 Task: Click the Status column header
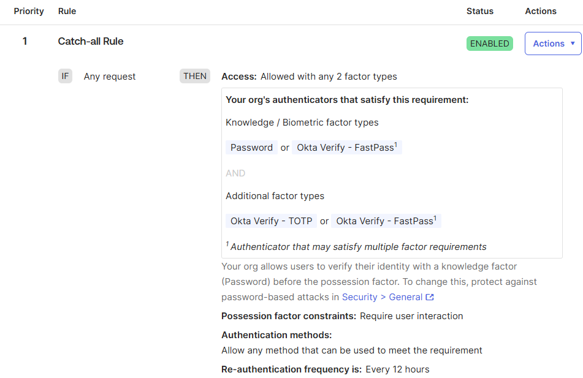pyautogui.click(x=480, y=11)
